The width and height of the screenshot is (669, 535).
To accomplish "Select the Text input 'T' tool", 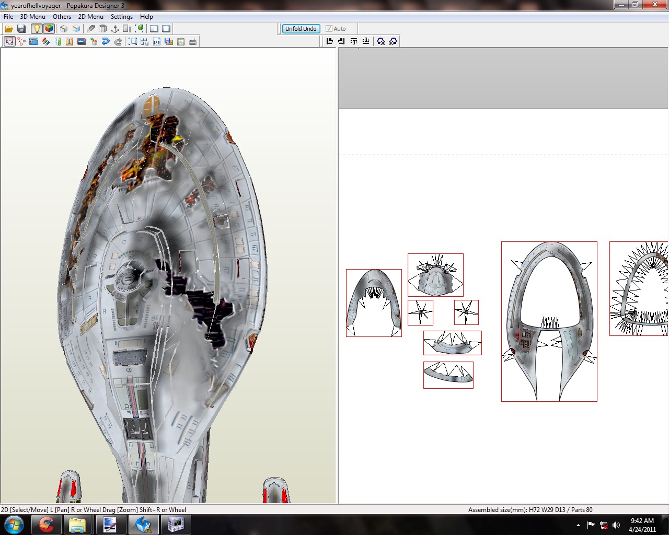I will coord(70,41).
